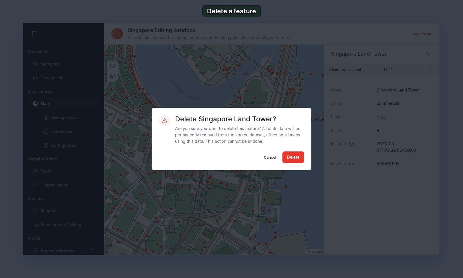
Task: Click the height NULL value
Action: (x=381, y=118)
